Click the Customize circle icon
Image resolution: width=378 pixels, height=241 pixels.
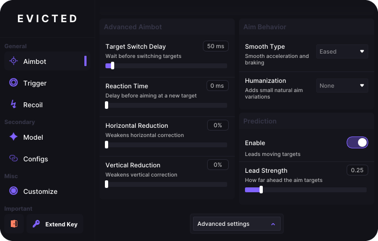[14, 191]
